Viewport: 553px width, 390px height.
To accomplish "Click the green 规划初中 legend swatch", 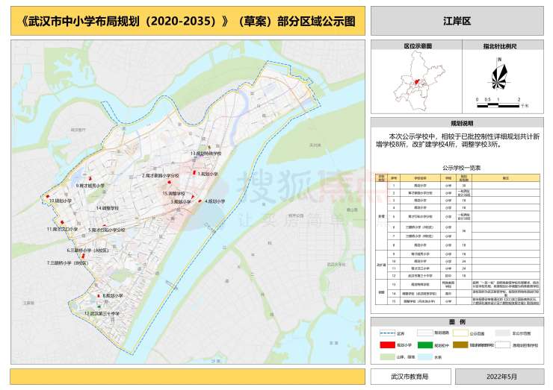I will pos(425,345).
